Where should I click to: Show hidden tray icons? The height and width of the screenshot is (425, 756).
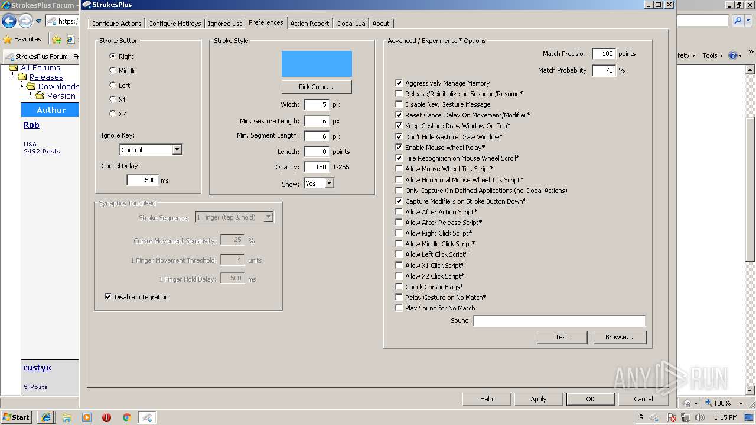pos(641,417)
